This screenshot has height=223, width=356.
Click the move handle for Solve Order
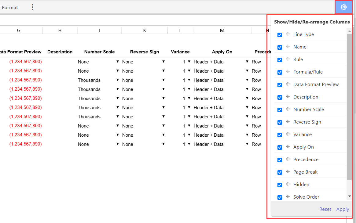pos(288,197)
